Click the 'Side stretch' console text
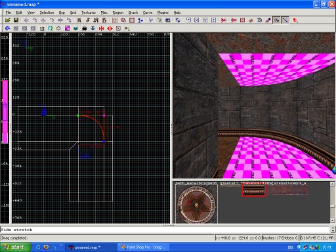This screenshot has width=336, height=252. point(16,230)
